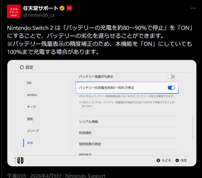Select 本体 in the settings sidebar
Screen dimensions: 202x178
coord(30,143)
